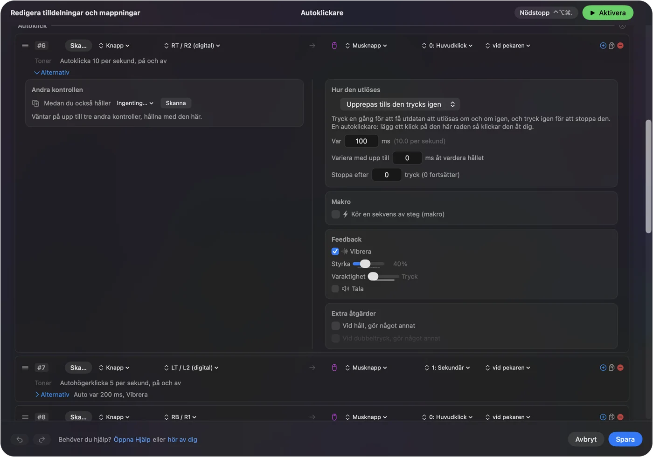
Task: Open the 'Upprepas tills den trycks igen' selector
Action: click(x=400, y=104)
